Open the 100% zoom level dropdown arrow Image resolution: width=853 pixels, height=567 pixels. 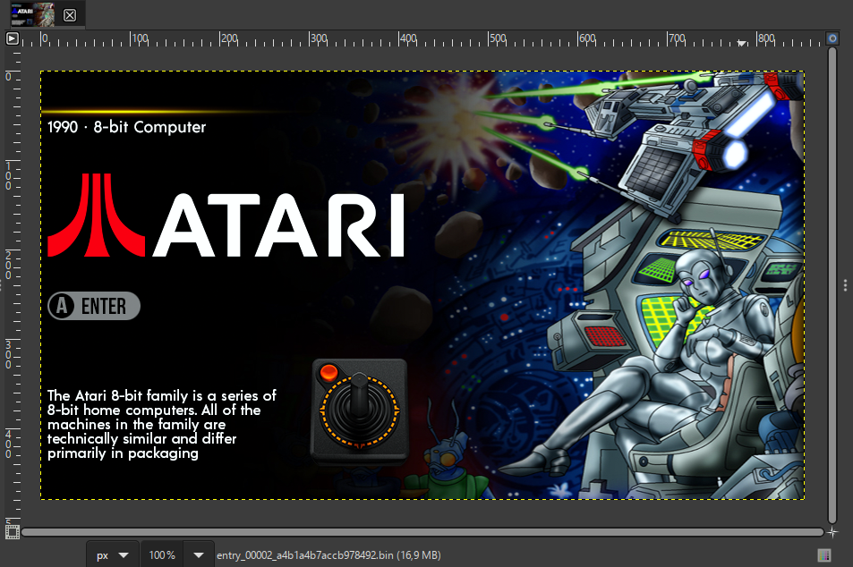pos(199,555)
